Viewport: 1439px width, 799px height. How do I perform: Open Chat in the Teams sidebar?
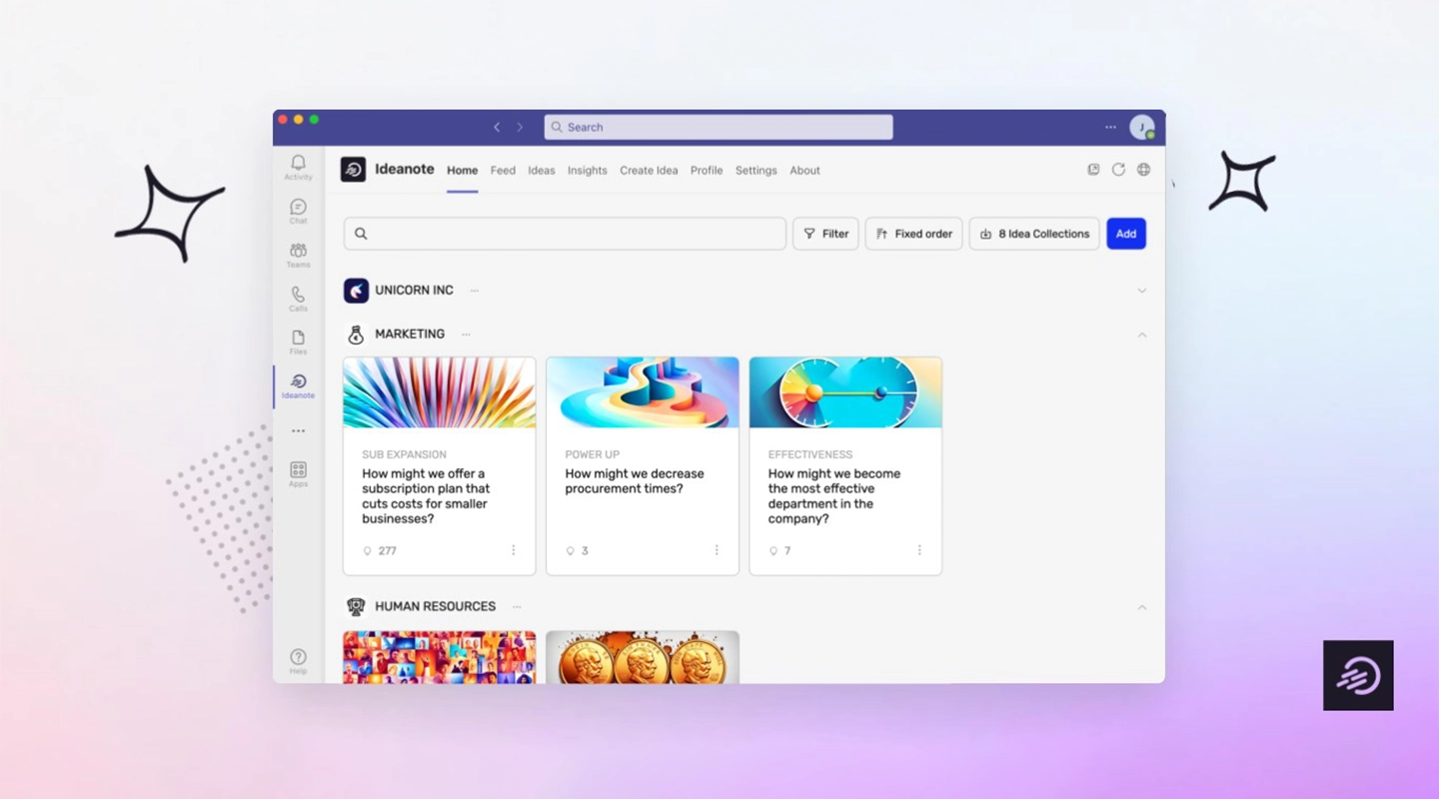(x=298, y=211)
